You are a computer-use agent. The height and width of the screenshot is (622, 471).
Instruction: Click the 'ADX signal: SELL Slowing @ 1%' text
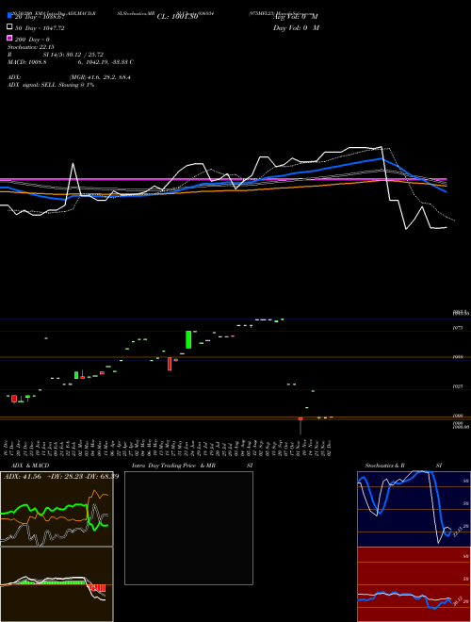click(x=51, y=85)
